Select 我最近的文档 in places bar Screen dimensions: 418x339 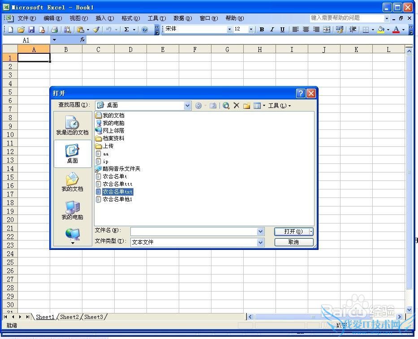[72, 125]
